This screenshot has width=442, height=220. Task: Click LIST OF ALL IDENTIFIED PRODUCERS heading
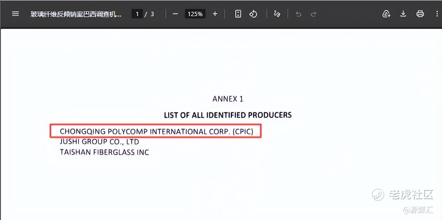[x=228, y=115]
